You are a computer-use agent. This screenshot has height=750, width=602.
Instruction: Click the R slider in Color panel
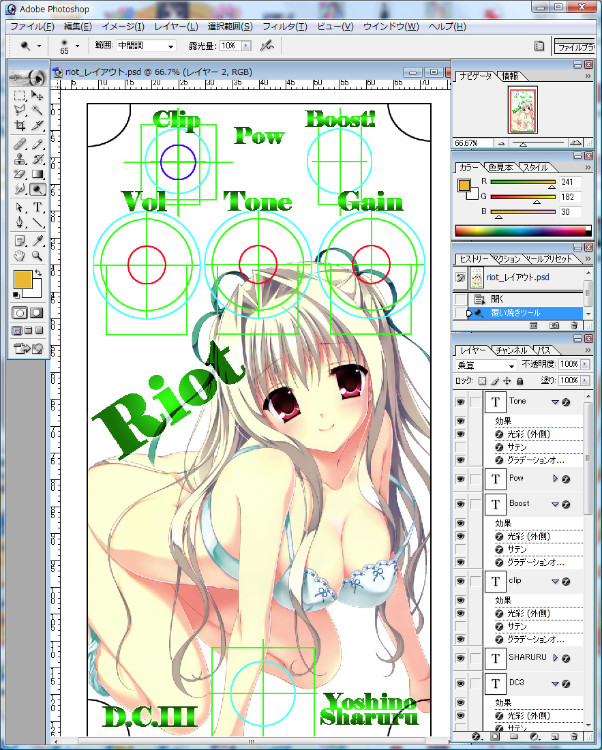coord(523,182)
